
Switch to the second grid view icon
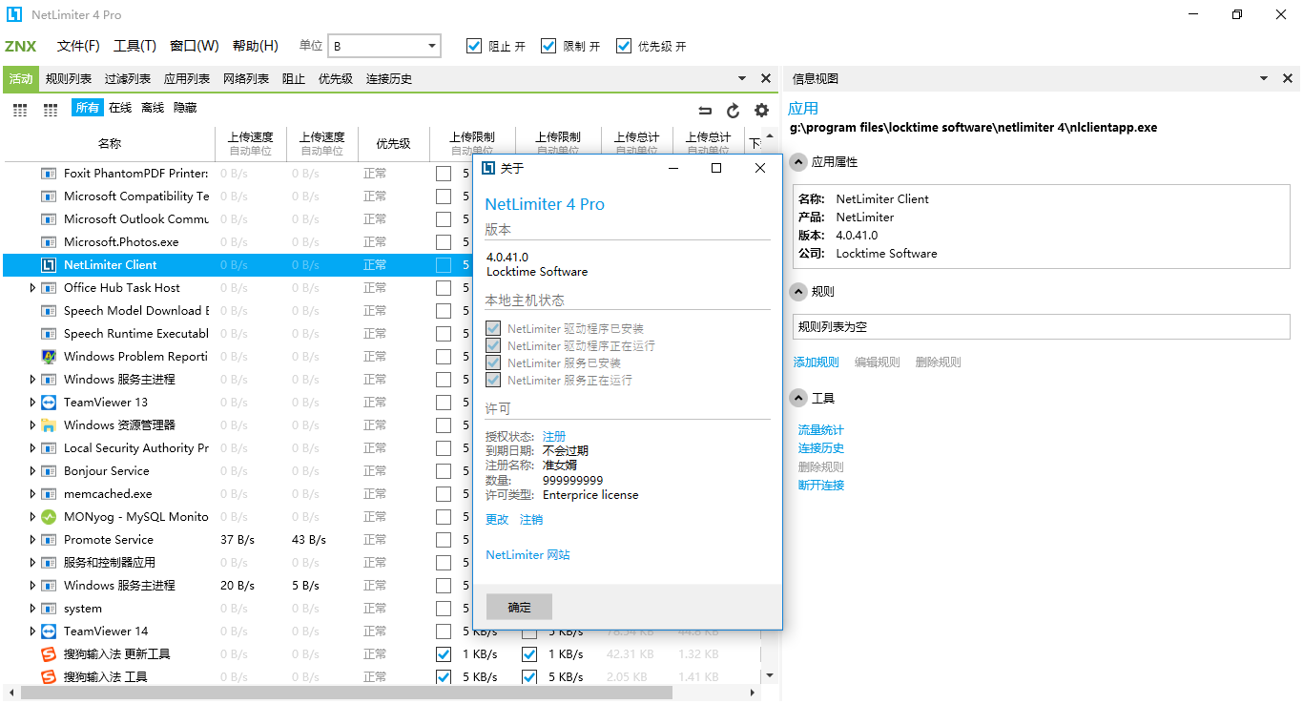coord(51,110)
